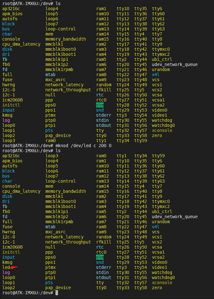Click 'udev_network_queue' in the listing after mknod
The width and height of the screenshot is (214, 299).
pyautogui.click(x=175, y=217)
